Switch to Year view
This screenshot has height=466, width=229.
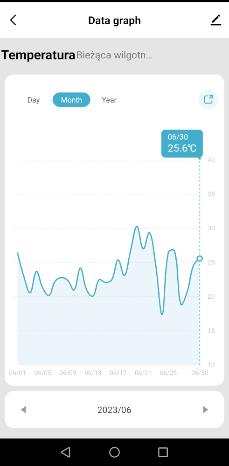point(109,100)
